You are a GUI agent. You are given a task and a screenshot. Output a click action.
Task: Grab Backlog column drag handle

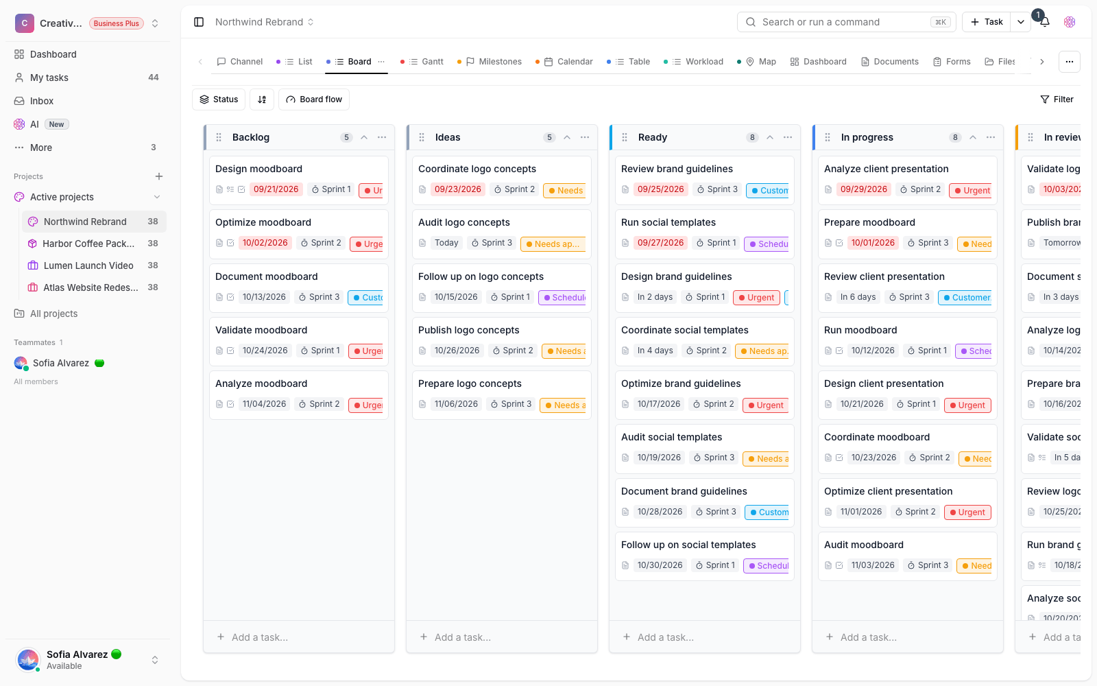point(219,137)
